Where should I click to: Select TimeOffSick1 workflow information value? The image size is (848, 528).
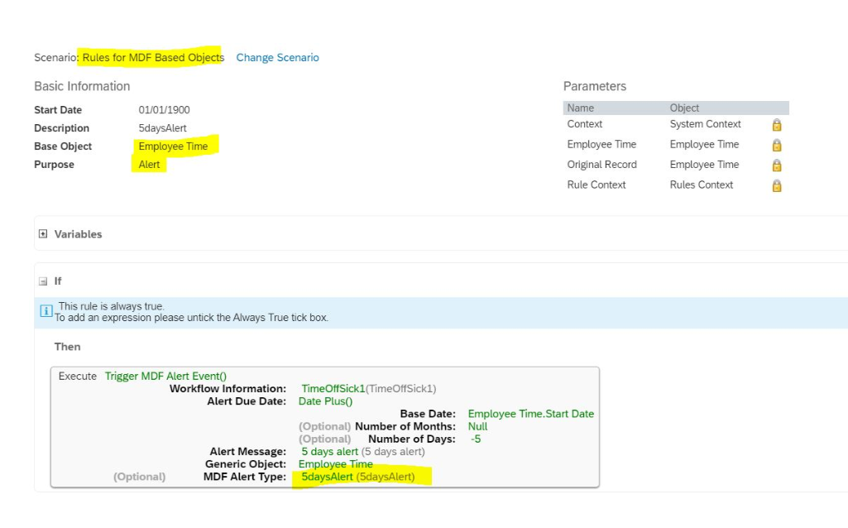[333, 388]
